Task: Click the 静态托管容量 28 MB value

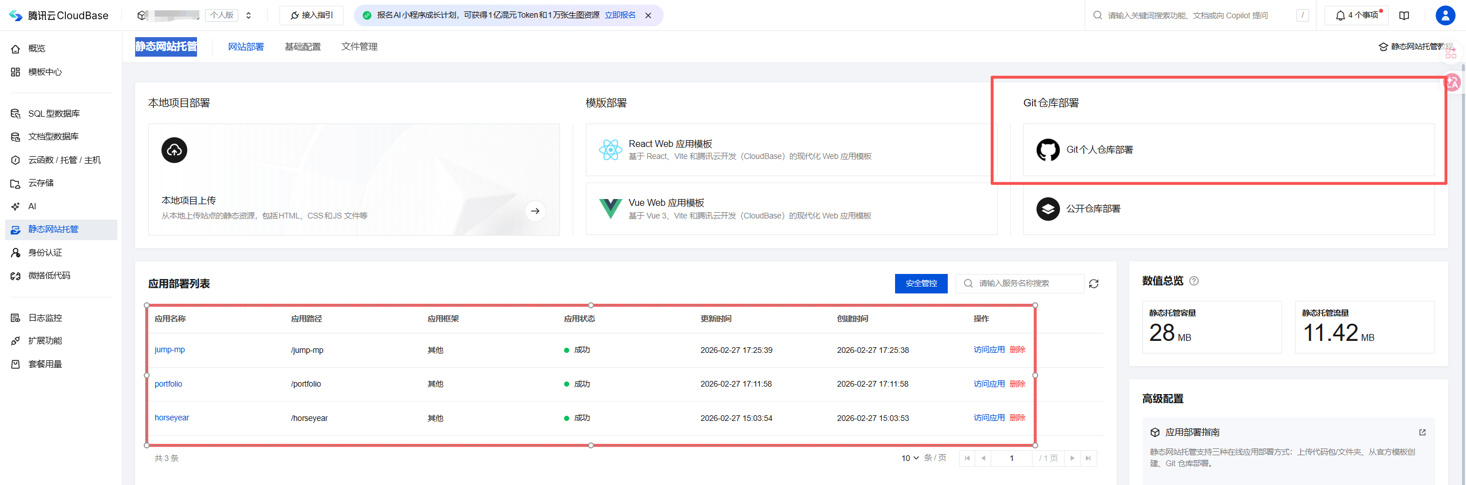Action: [1171, 333]
